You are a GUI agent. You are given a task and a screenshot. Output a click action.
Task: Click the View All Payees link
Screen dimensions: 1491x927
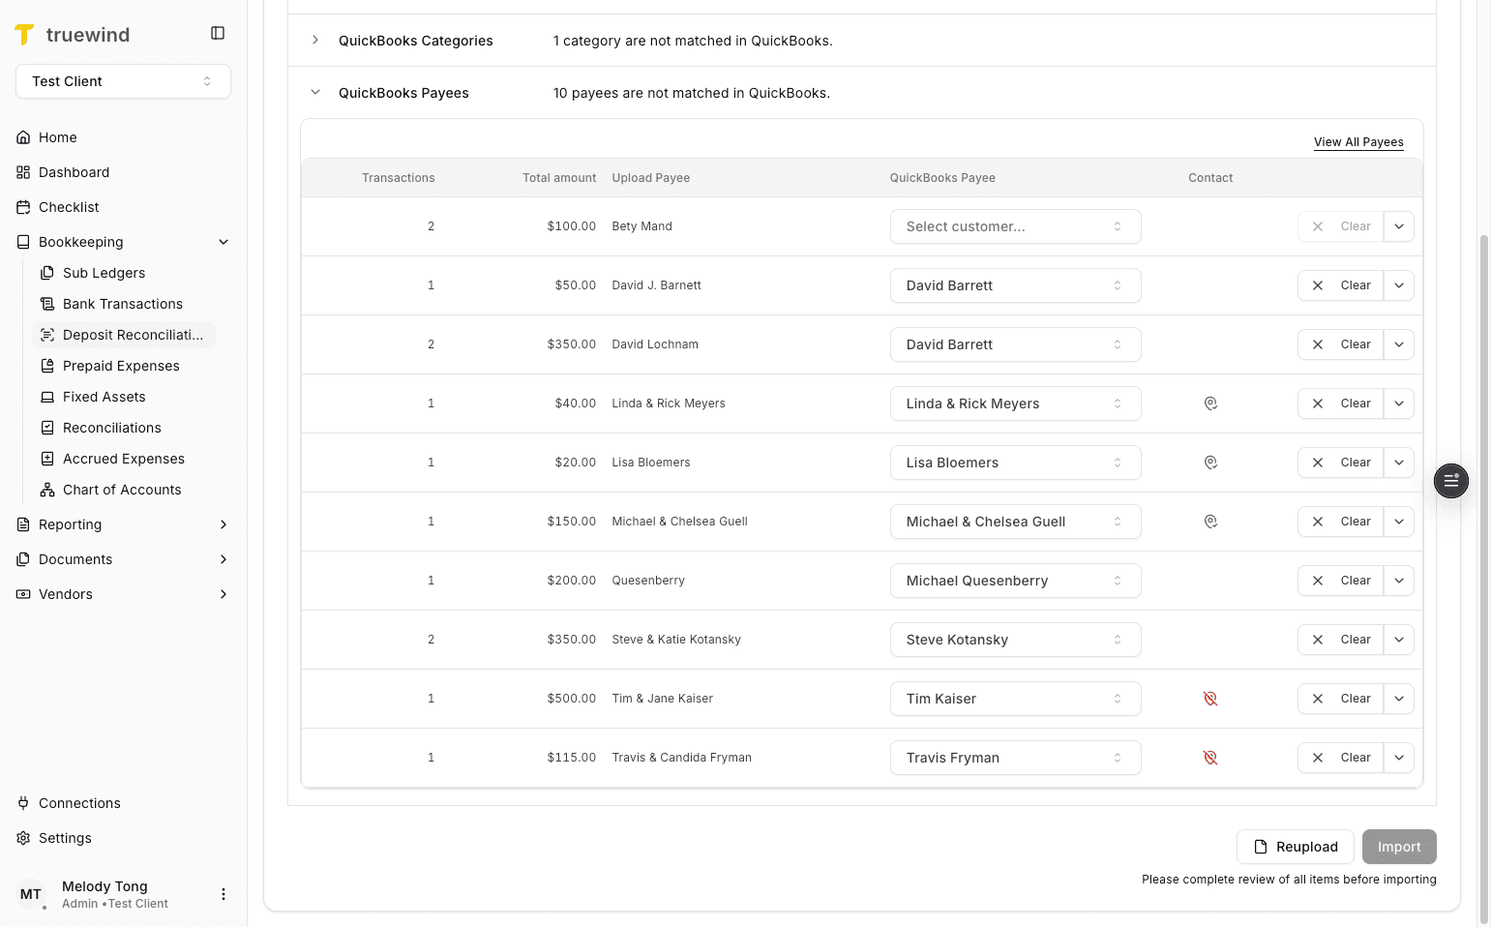[1358, 141]
